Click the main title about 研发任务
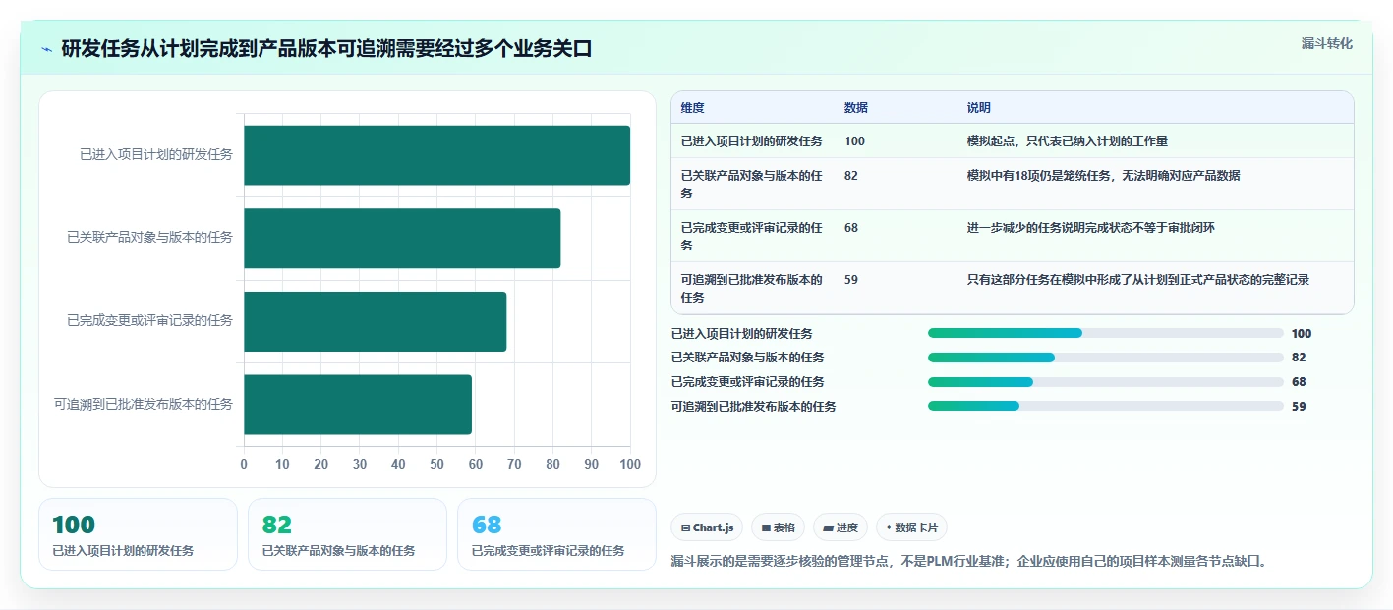This screenshot has width=1393, height=610. pyautogui.click(x=327, y=49)
